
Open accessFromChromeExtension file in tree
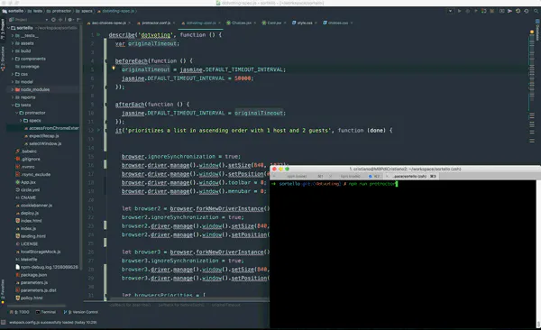click(x=51, y=128)
